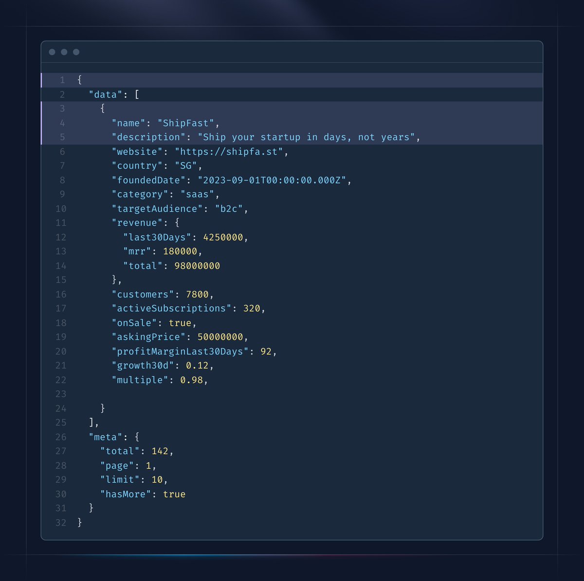Viewport: 584px width, 581px height.
Task: Click the "meta" key
Action: [x=106, y=437]
